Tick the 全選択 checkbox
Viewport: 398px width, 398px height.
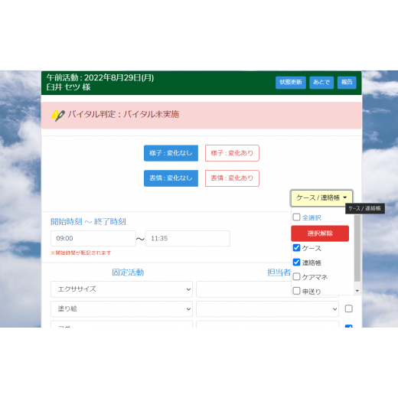(296, 217)
